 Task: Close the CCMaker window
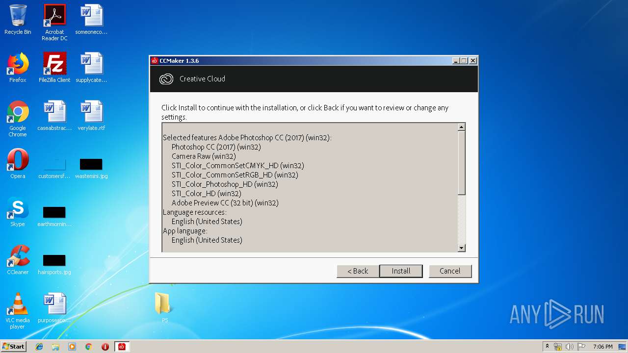473,61
